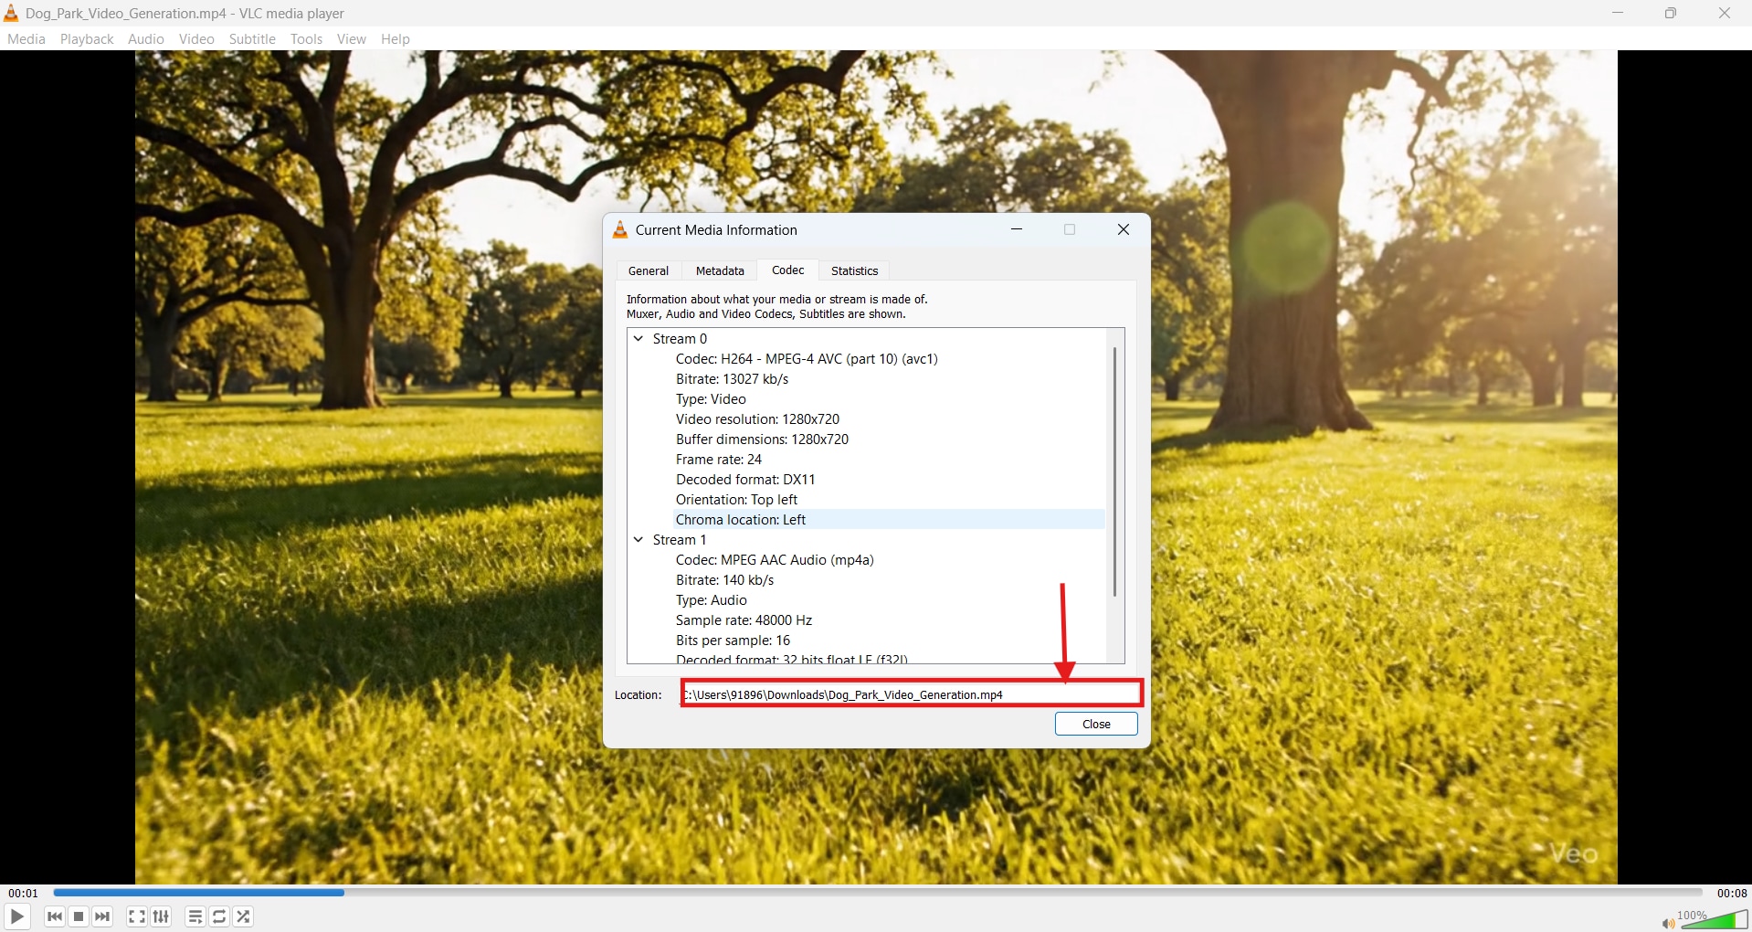
Task: Close the Current Media Information dialog
Action: point(1095,723)
